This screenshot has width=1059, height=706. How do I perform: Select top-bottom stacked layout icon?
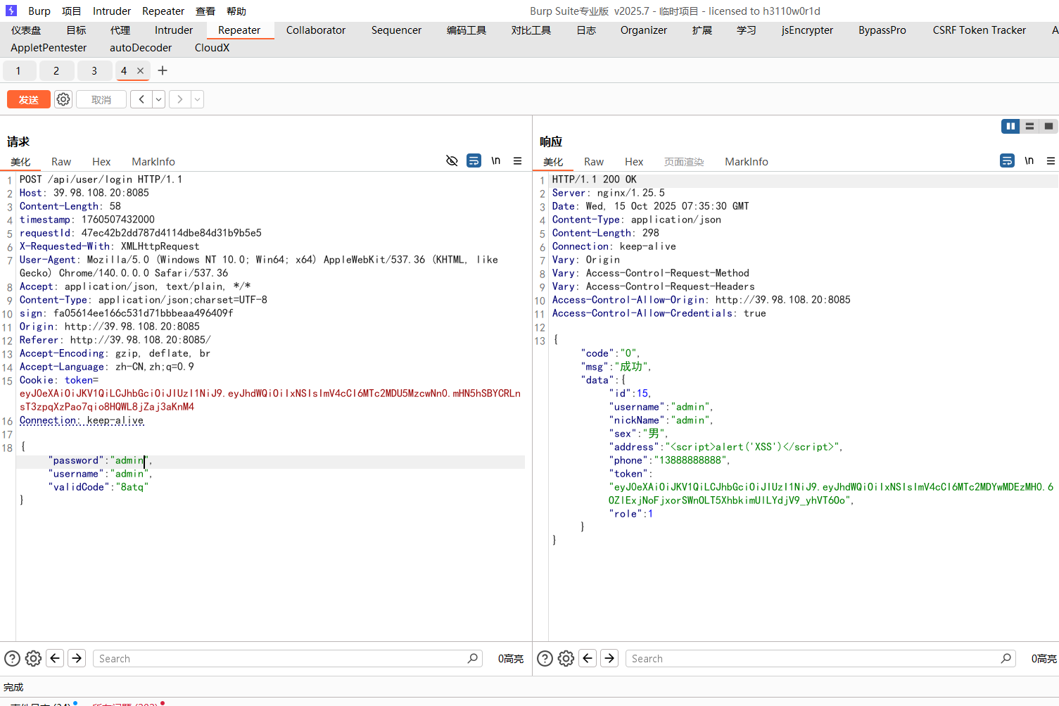click(1029, 126)
